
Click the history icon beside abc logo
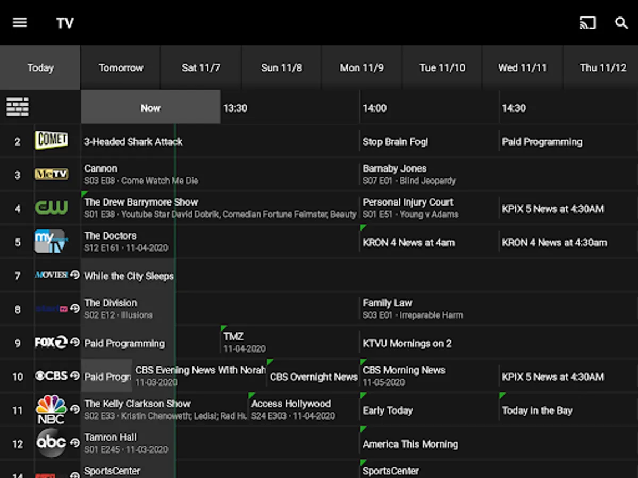(x=74, y=442)
